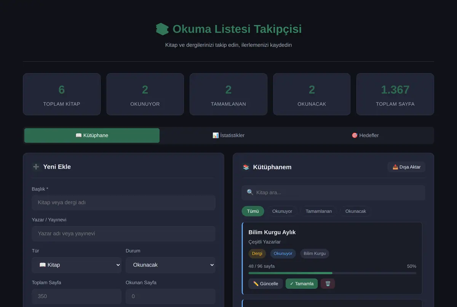Click the books icon beside Kütüphanem
Viewport: 457px width, 307px height.
point(246,167)
